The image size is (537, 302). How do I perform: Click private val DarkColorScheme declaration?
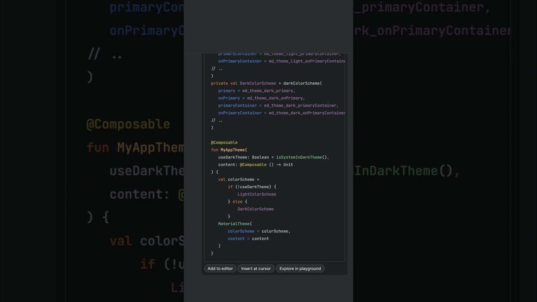click(266, 83)
